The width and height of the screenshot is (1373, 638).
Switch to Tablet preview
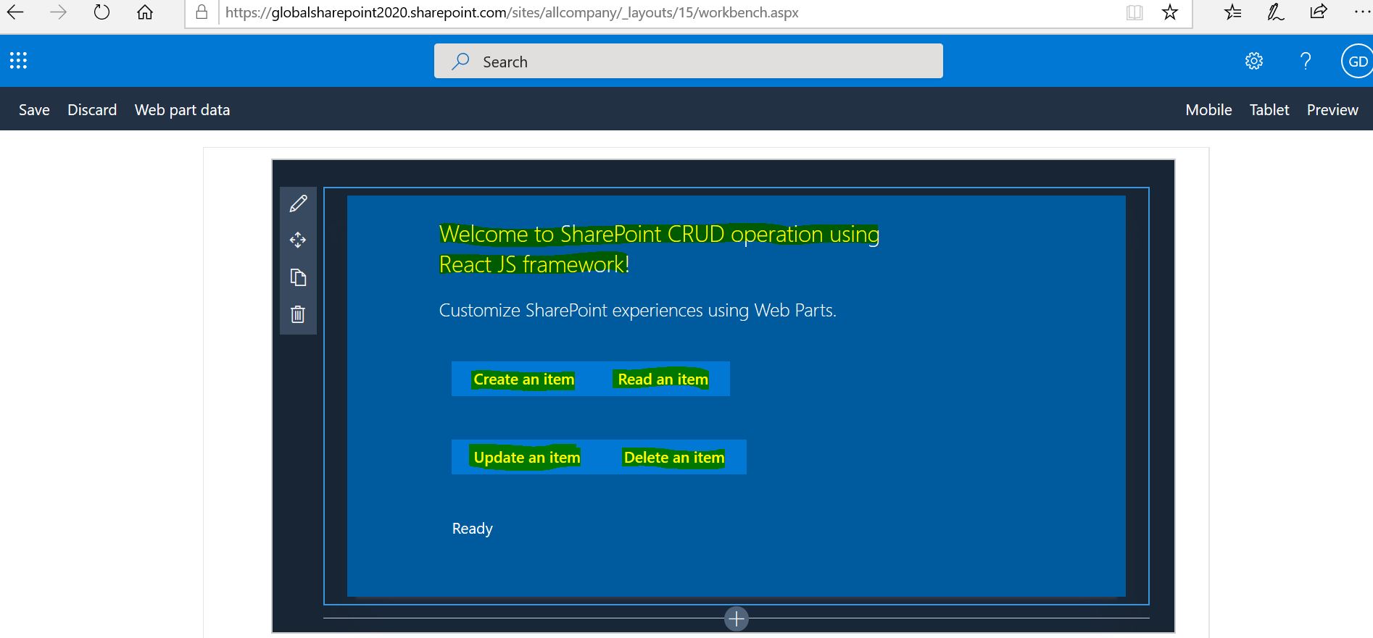click(1269, 110)
